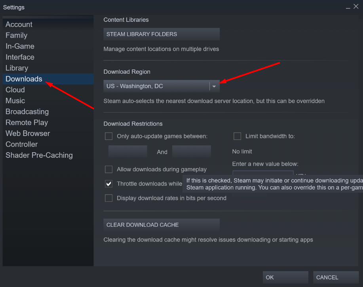This screenshot has height=287, width=363.
Task: Minimize the Settings window
Action: [x=348, y=7]
